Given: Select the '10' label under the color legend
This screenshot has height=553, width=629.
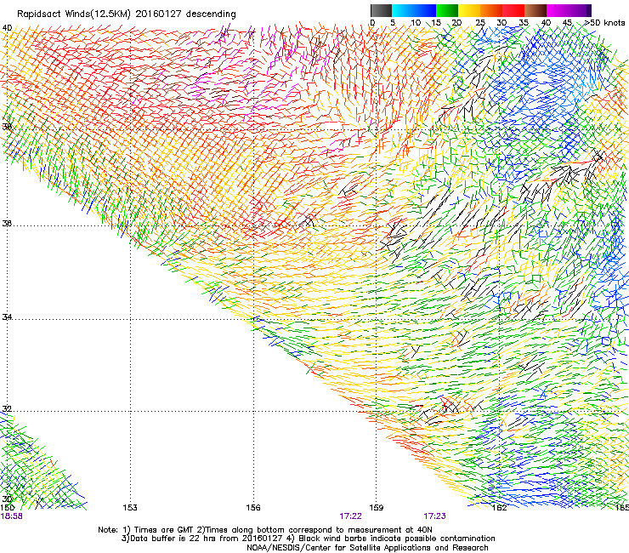Looking at the screenshot, I should tap(416, 23).
